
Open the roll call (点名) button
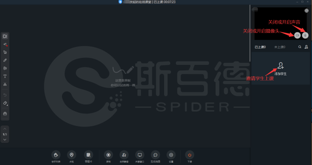click(x=71, y=155)
